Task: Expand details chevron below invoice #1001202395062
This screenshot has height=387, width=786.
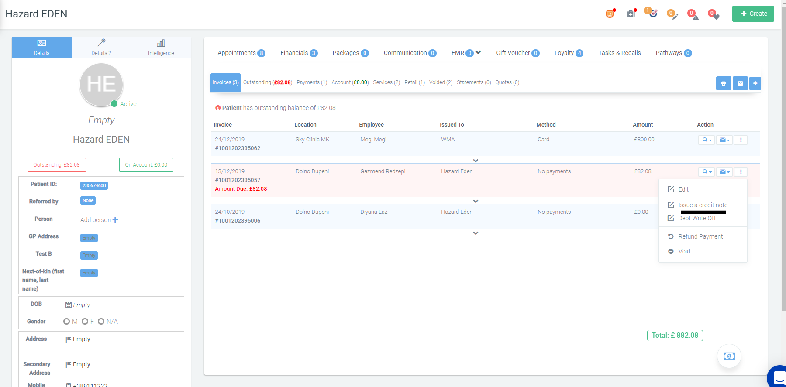Action: [x=476, y=161]
